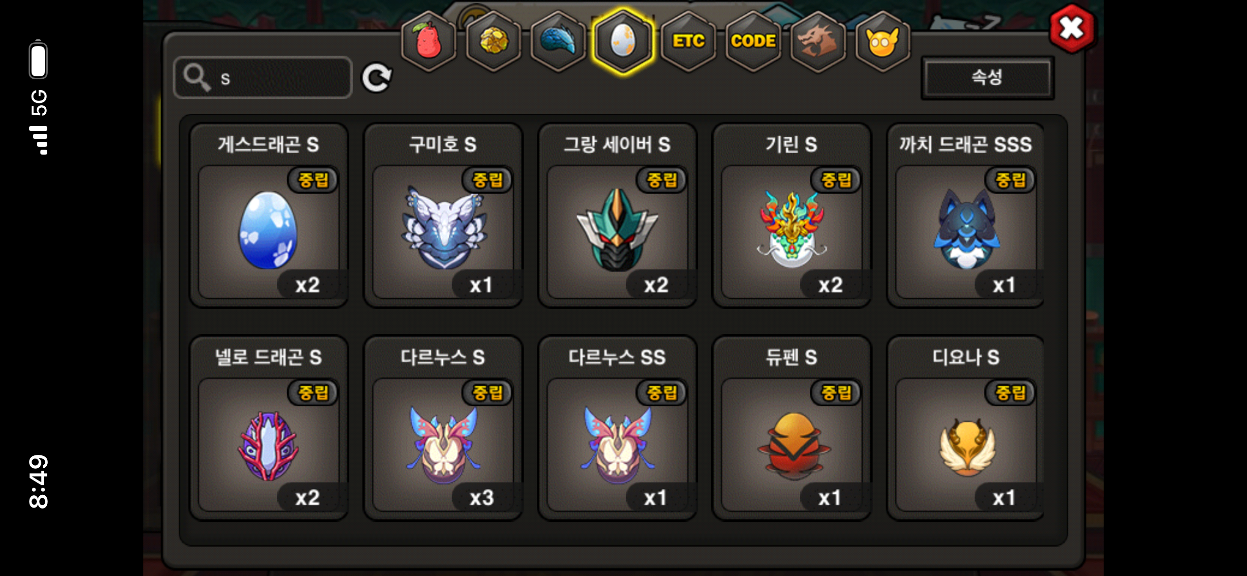This screenshot has width=1247, height=576.
Task: Switch to the CODE tab
Action: pyautogui.click(x=753, y=41)
